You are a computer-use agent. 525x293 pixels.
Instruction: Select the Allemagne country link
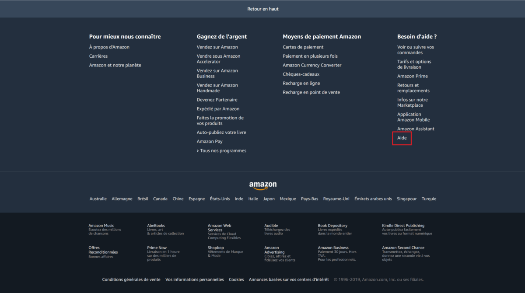(122, 199)
